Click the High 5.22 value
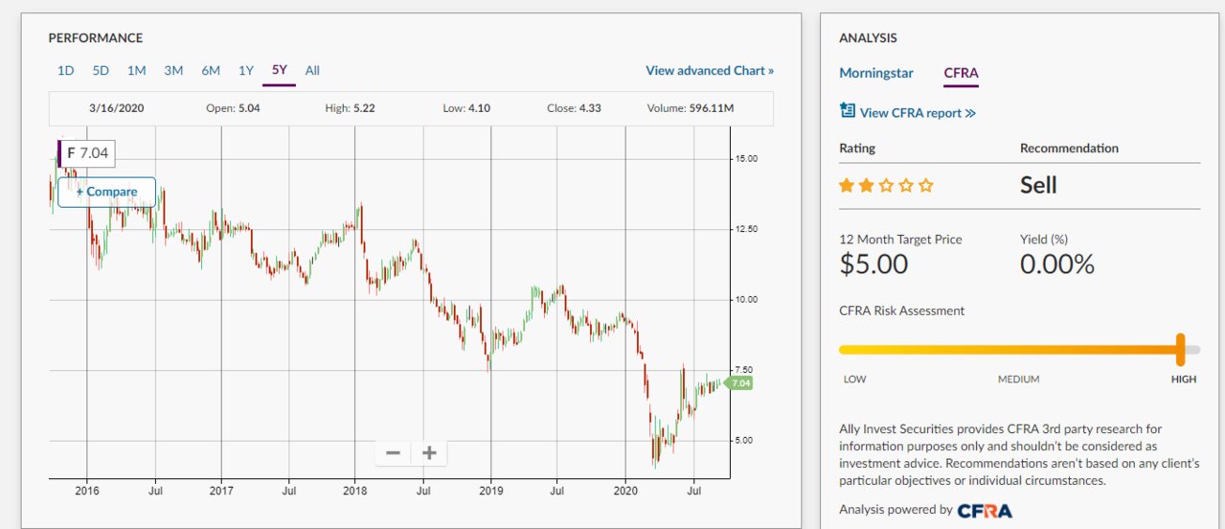The height and width of the screenshot is (529, 1225). tap(350, 108)
